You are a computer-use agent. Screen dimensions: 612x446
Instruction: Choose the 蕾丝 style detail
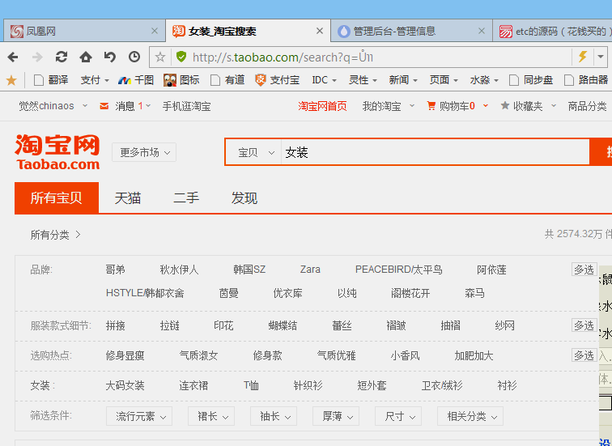coord(342,325)
